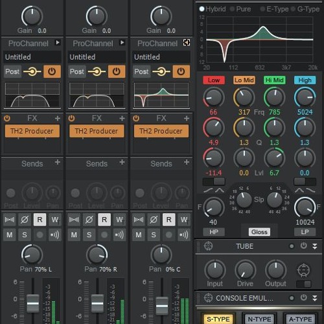
Task: Bypass ProChannel on the 0% C strip
Action: click(x=181, y=71)
